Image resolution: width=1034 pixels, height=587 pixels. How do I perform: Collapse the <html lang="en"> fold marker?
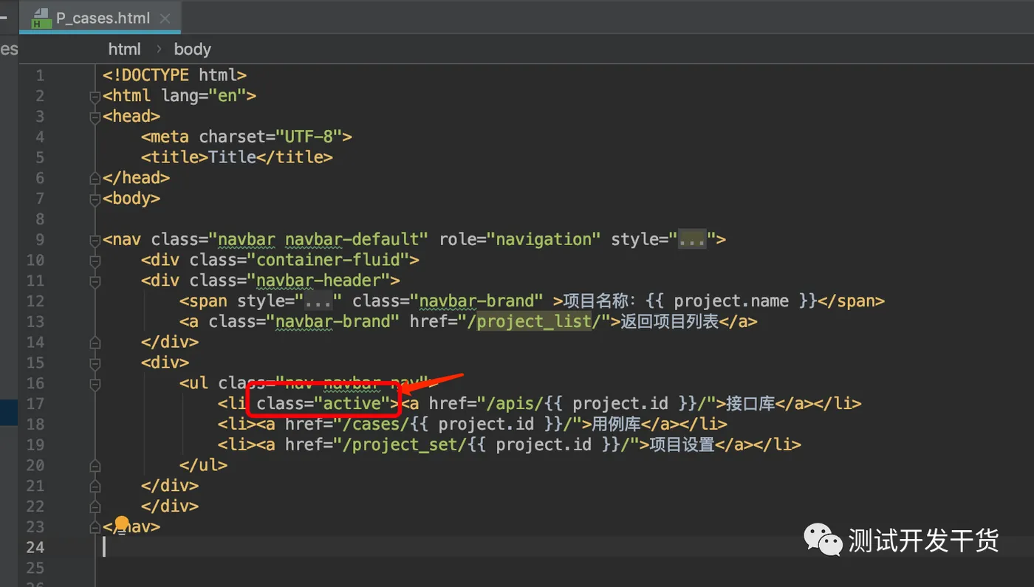(x=95, y=96)
